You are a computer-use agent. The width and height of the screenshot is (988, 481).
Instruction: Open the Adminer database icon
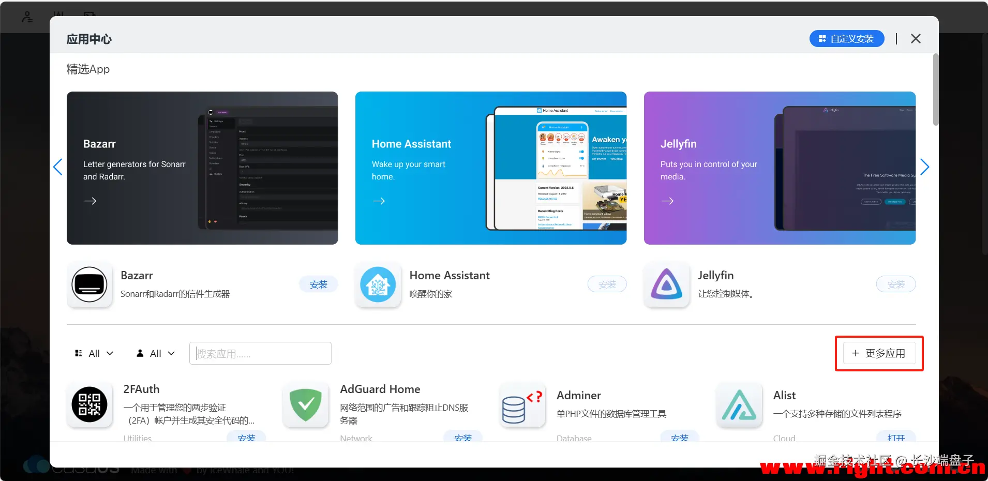[523, 405]
